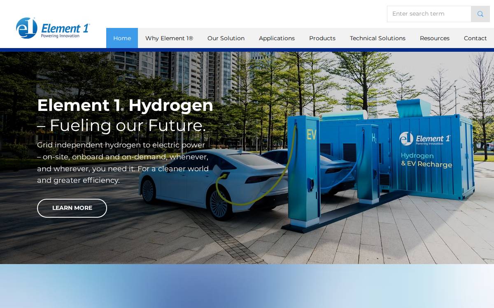Image resolution: width=494 pixels, height=308 pixels.
Task: Select Our Solution in navigation
Action: [226, 38]
